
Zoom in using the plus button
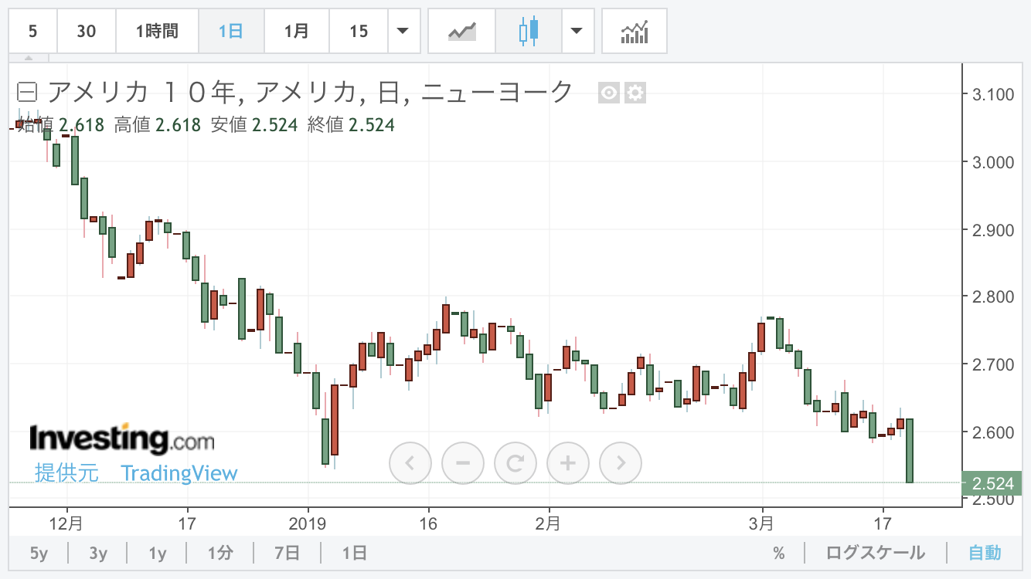[x=568, y=463]
